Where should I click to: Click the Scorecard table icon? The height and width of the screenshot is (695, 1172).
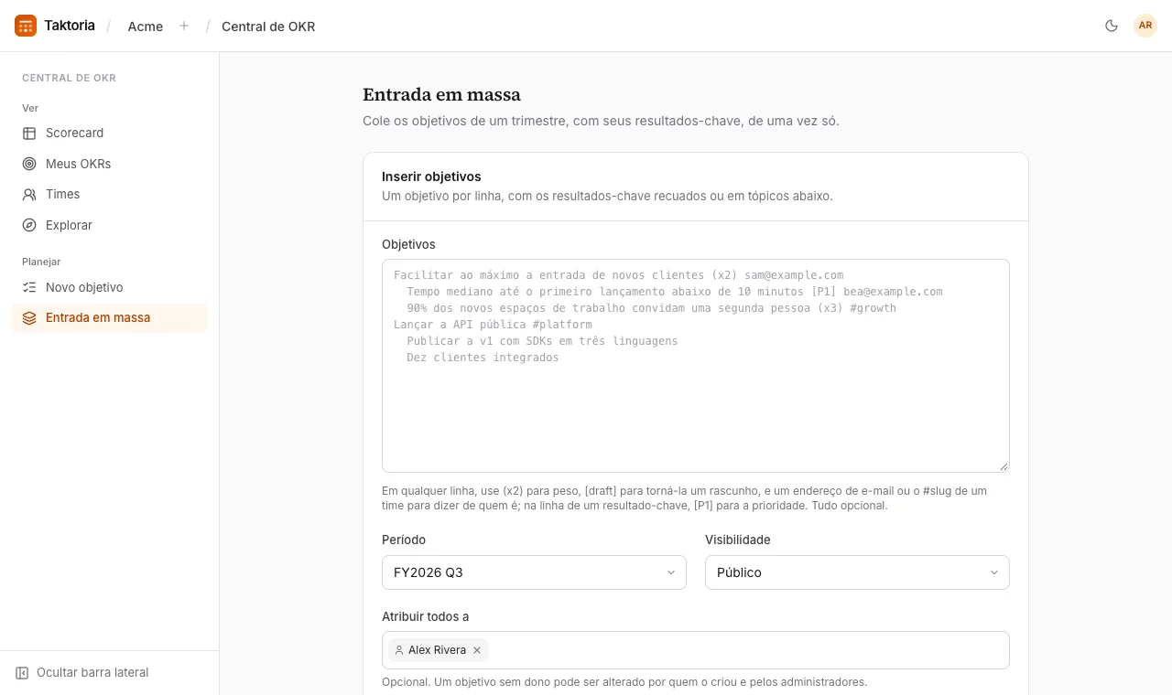pyautogui.click(x=29, y=134)
